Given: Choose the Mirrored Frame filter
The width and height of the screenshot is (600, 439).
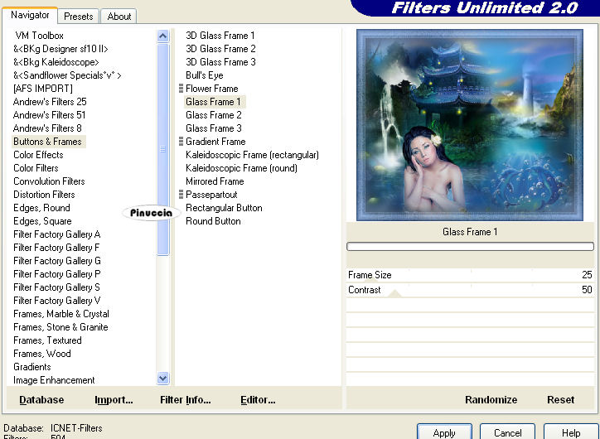Looking at the screenshot, I should pyautogui.click(x=215, y=181).
